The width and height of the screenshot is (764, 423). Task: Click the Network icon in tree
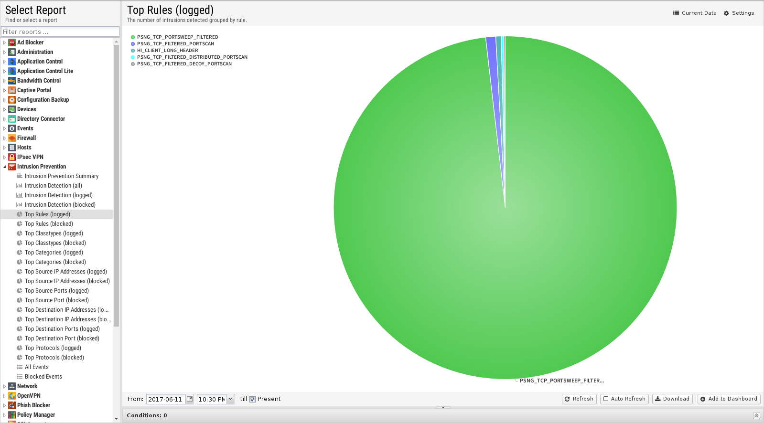point(12,386)
